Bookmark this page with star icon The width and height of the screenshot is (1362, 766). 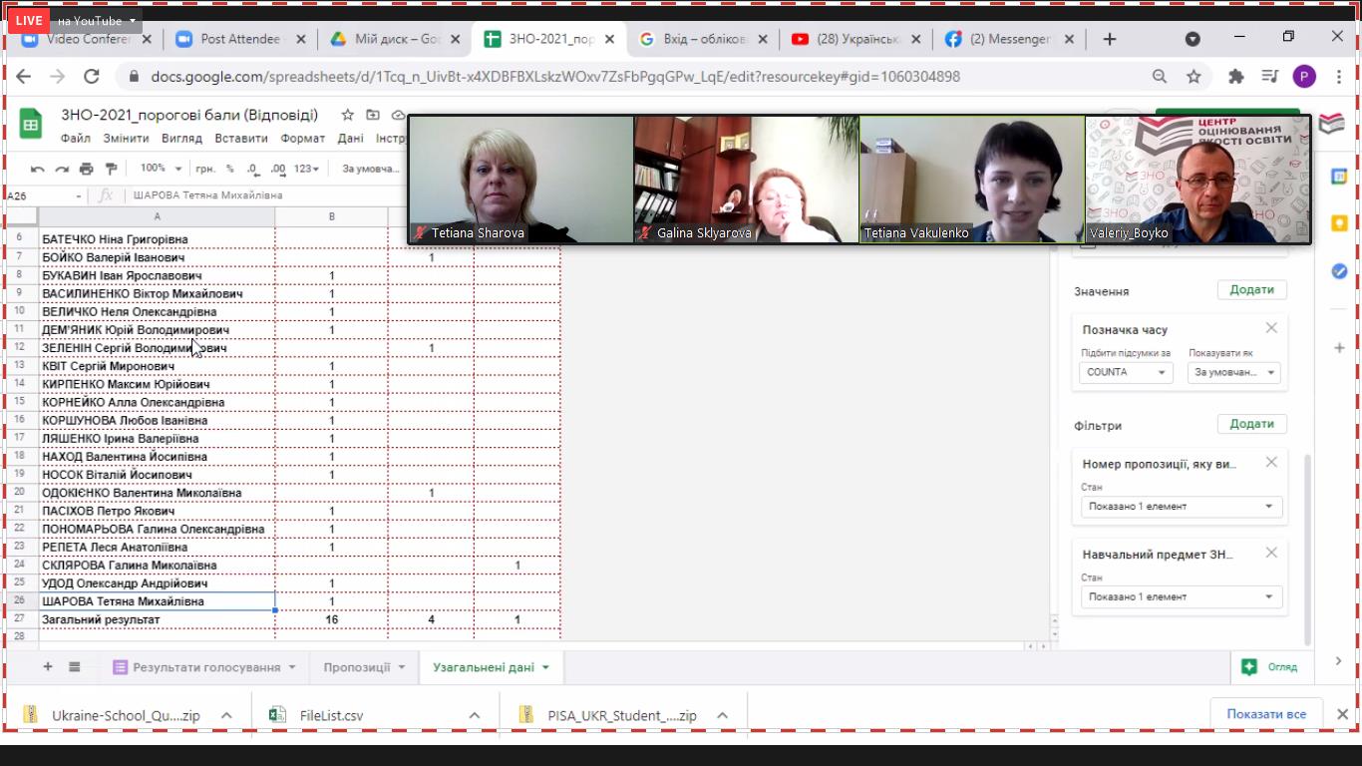pos(1193,76)
